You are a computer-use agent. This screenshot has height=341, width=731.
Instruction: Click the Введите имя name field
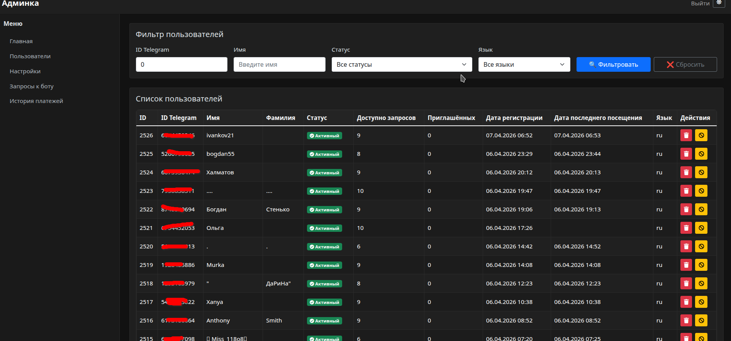(x=279, y=64)
